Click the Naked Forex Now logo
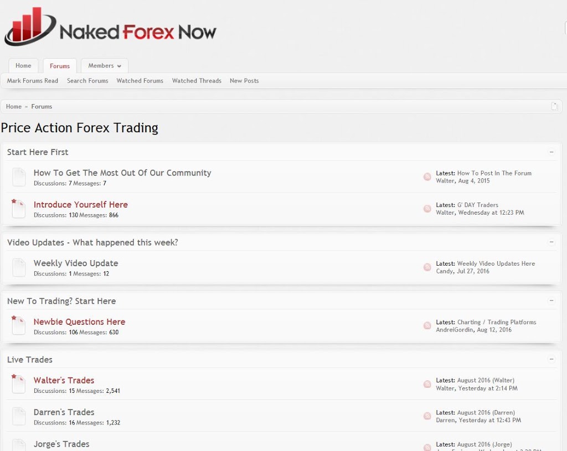 (x=110, y=27)
